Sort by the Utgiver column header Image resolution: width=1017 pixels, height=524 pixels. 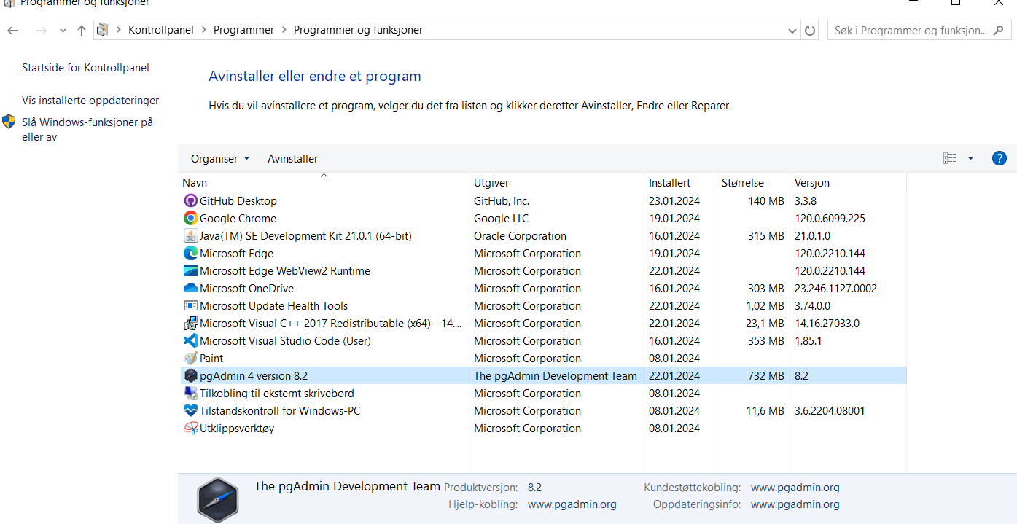(x=557, y=183)
